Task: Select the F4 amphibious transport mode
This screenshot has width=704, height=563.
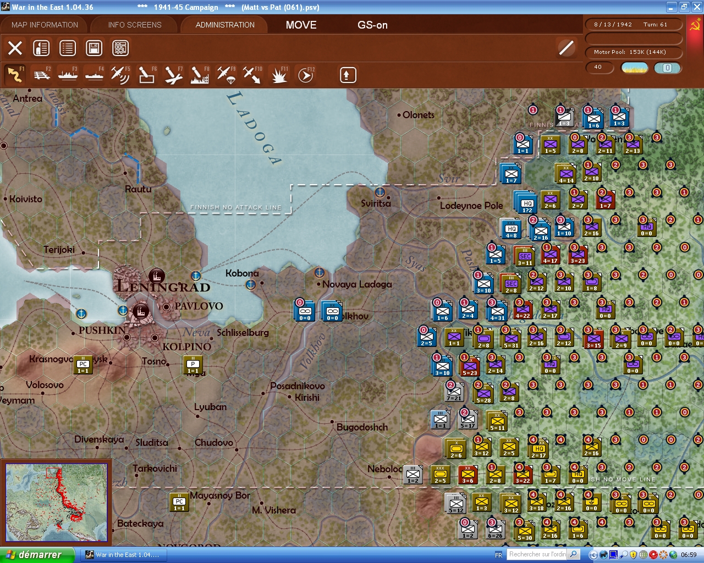Action: (94, 75)
